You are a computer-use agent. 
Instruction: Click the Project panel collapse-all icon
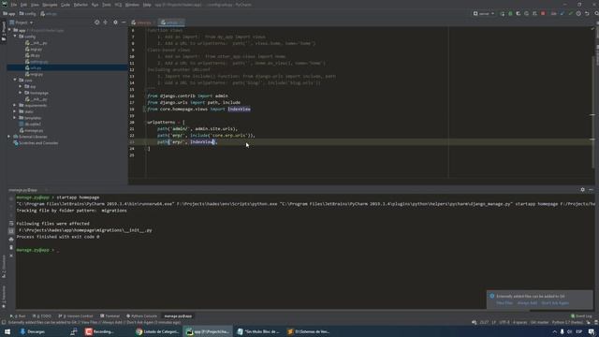coord(106,22)
